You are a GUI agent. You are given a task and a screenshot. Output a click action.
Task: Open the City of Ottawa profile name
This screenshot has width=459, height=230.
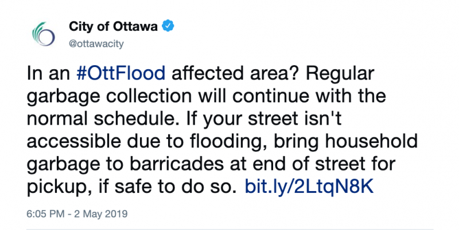113,26
